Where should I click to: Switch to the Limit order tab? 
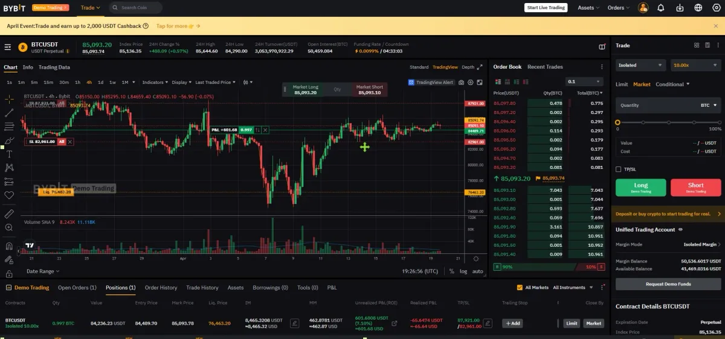(622, 84)
